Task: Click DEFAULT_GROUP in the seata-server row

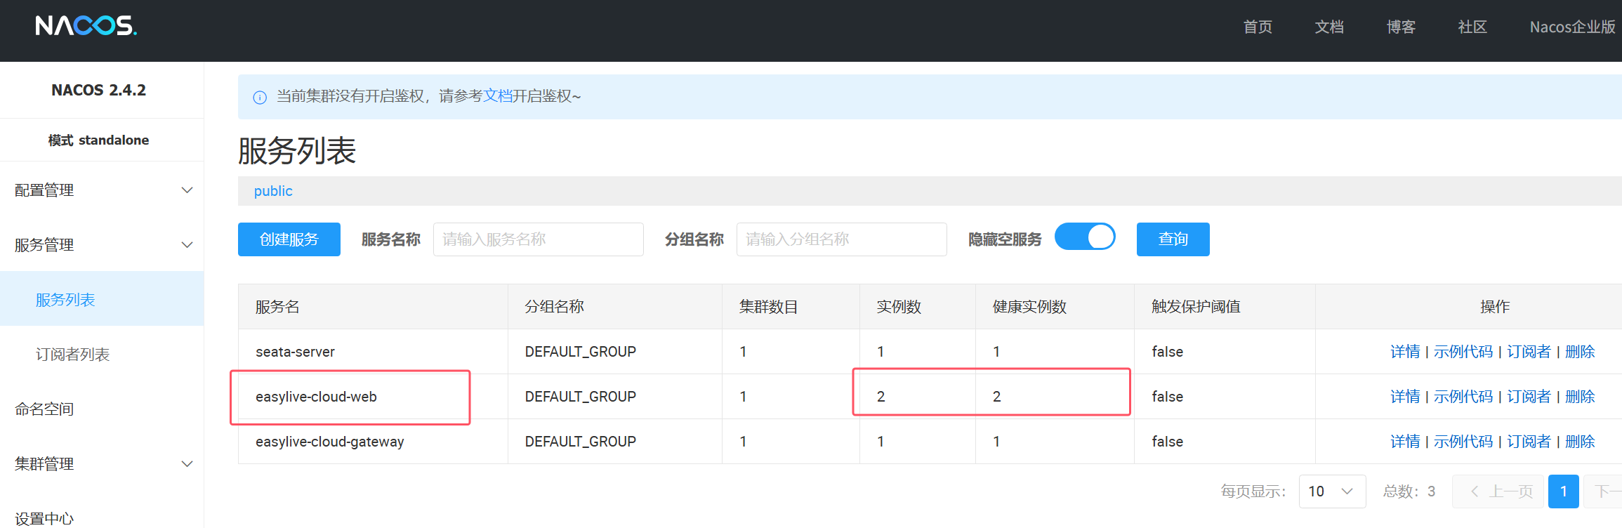Action: [x=581, y=352]
